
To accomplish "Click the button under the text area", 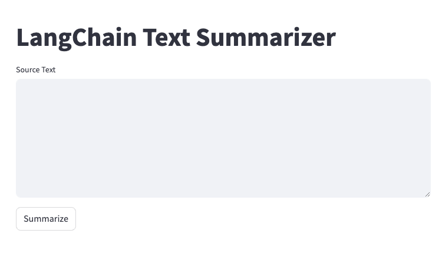I will point(46,219).
